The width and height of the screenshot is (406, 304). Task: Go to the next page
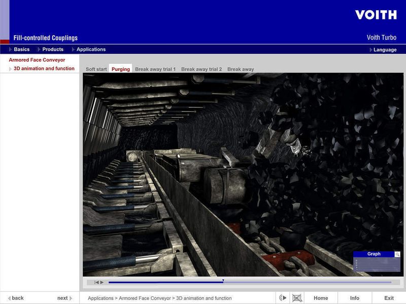[x=64, y=298]
